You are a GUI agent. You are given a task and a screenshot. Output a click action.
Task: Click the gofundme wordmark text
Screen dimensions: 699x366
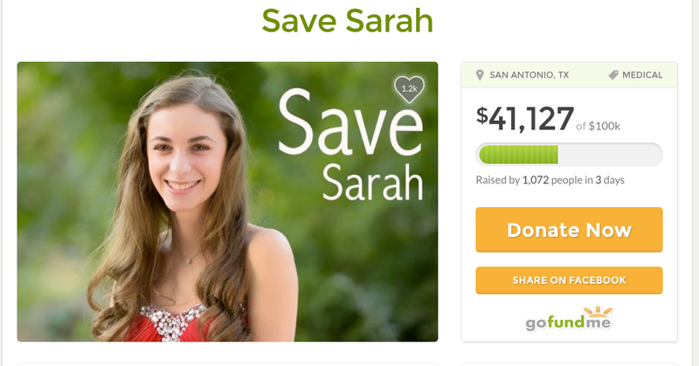pos(568,322)
